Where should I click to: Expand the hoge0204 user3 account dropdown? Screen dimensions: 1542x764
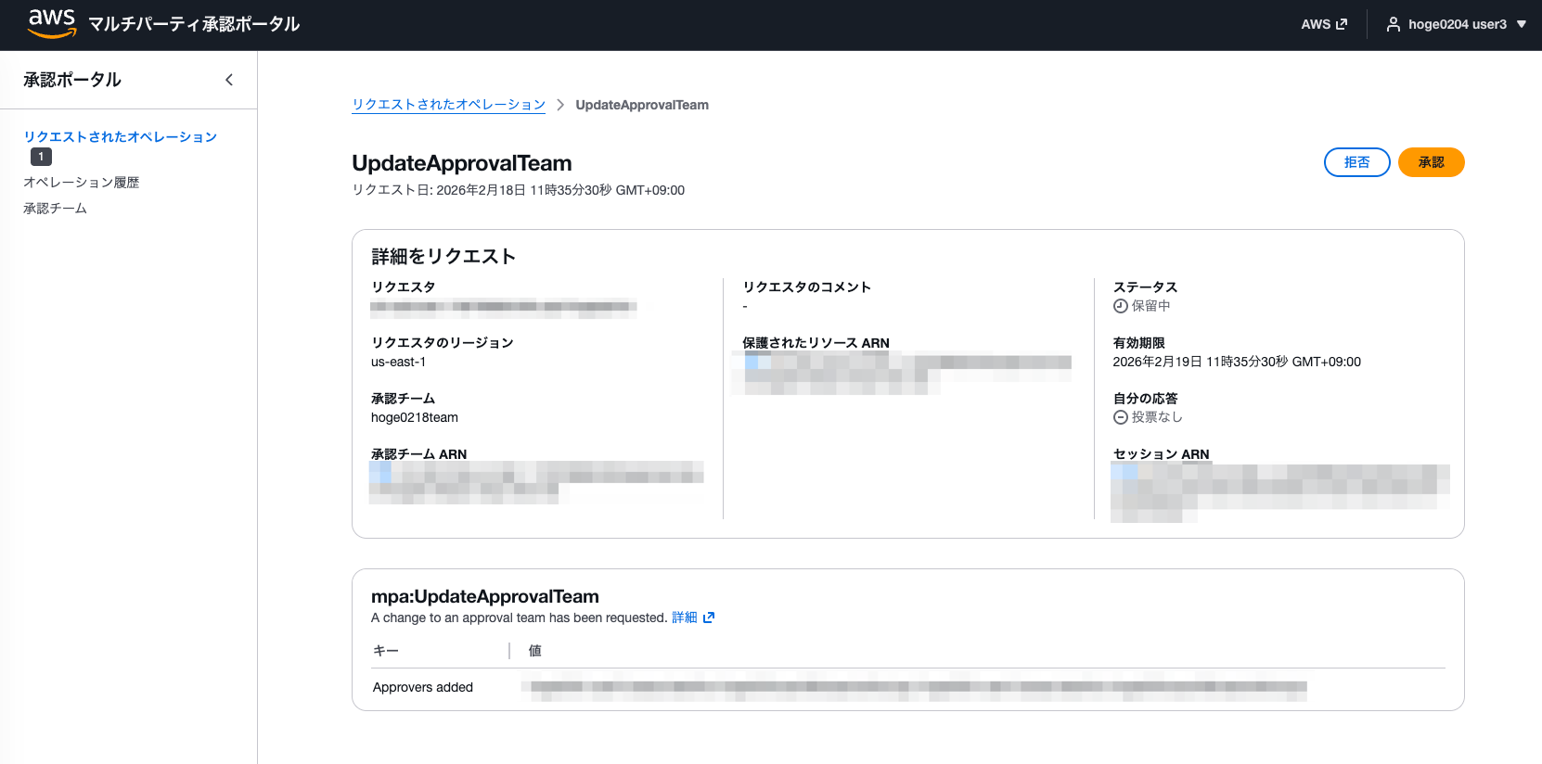coord(1521,24)
